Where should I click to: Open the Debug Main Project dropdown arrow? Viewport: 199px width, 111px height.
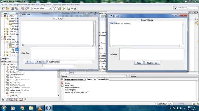[71, 8]
